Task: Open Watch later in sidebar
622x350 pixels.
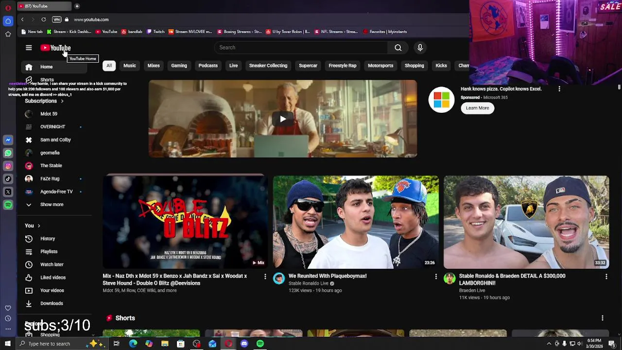Action: 54,264
